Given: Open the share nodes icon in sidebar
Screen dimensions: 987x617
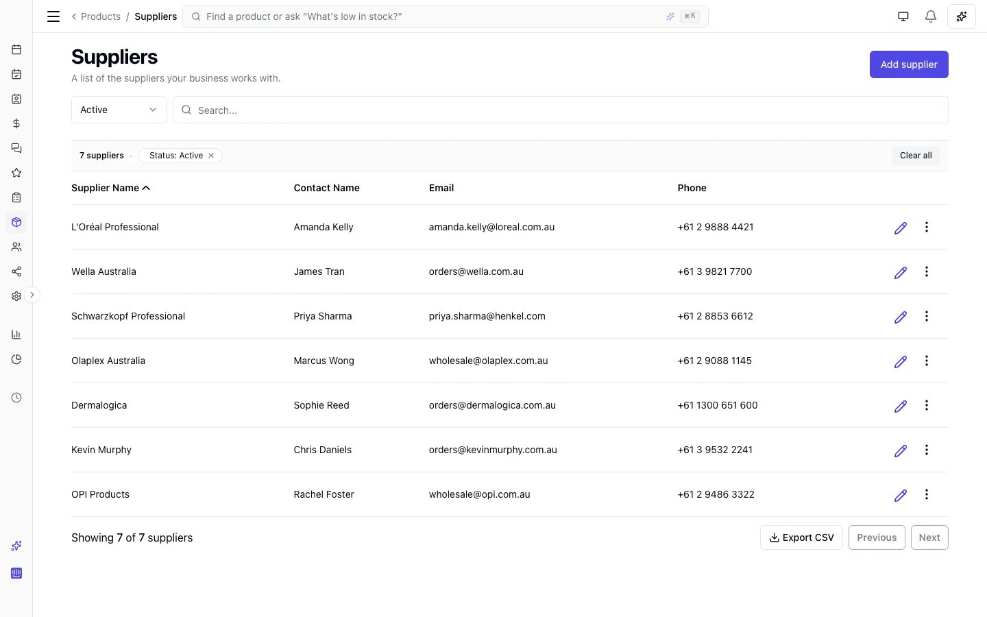Looking at the screenshot, I should tap(16, 271).
